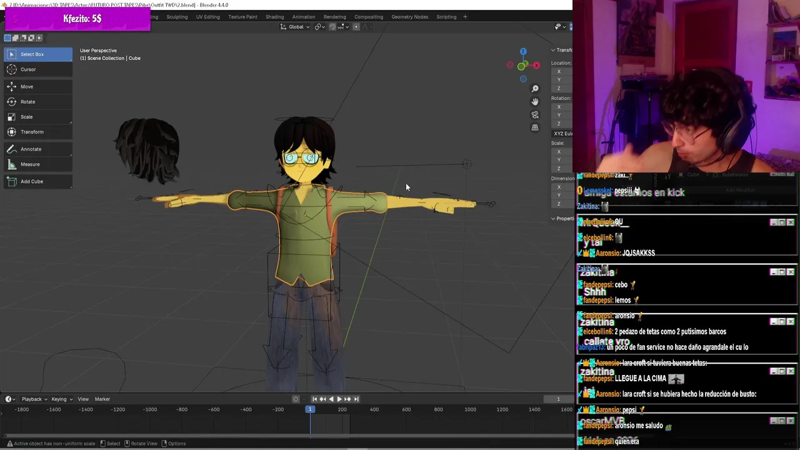Click the blue Z axis gizmo

click(x=523, y=52)
